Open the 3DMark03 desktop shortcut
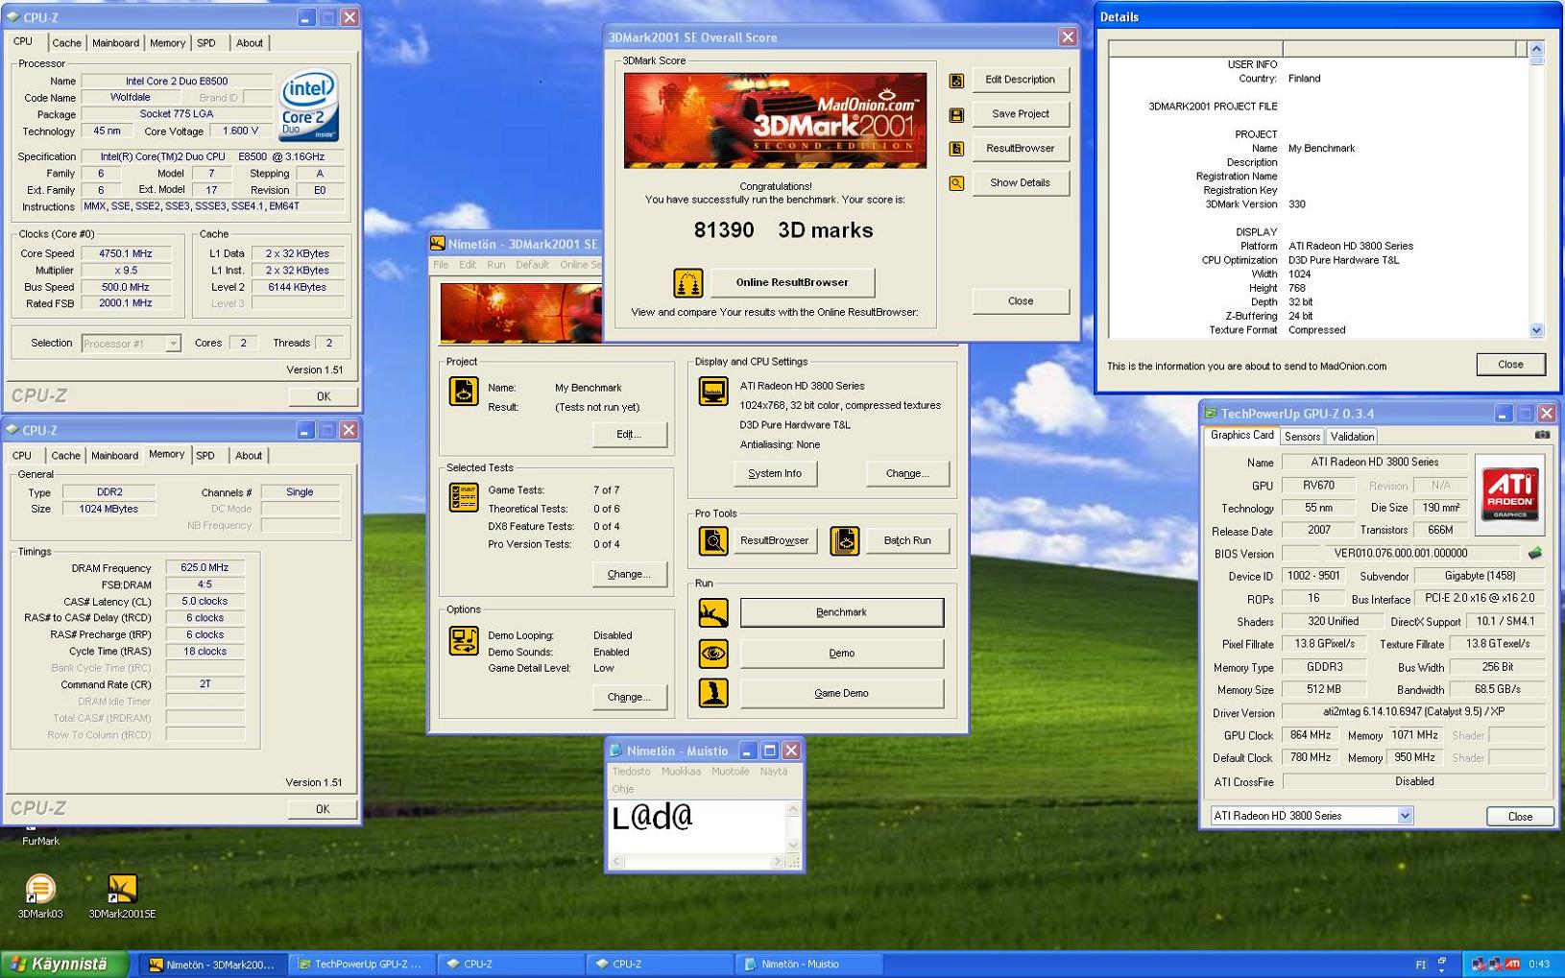 click(x=40, y=895)
